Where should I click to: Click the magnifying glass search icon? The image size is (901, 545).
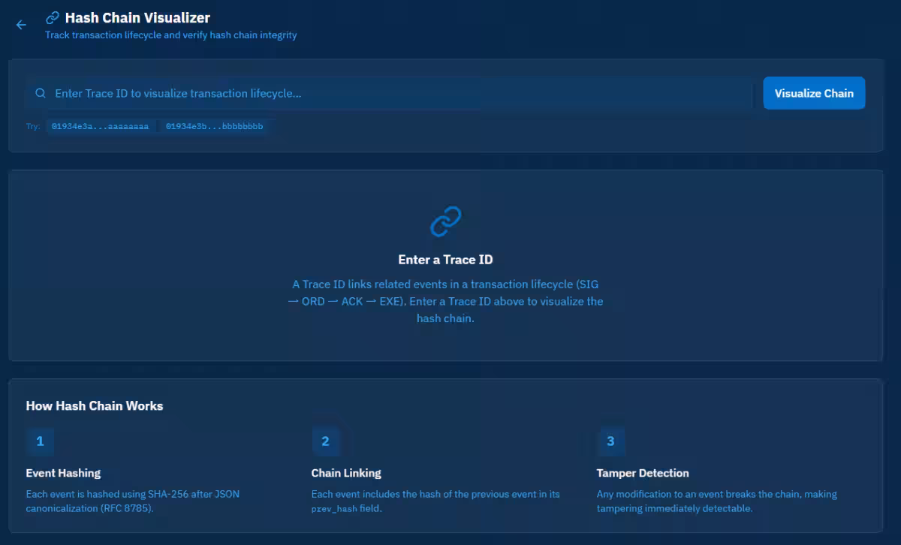click(x=41, y=94)
